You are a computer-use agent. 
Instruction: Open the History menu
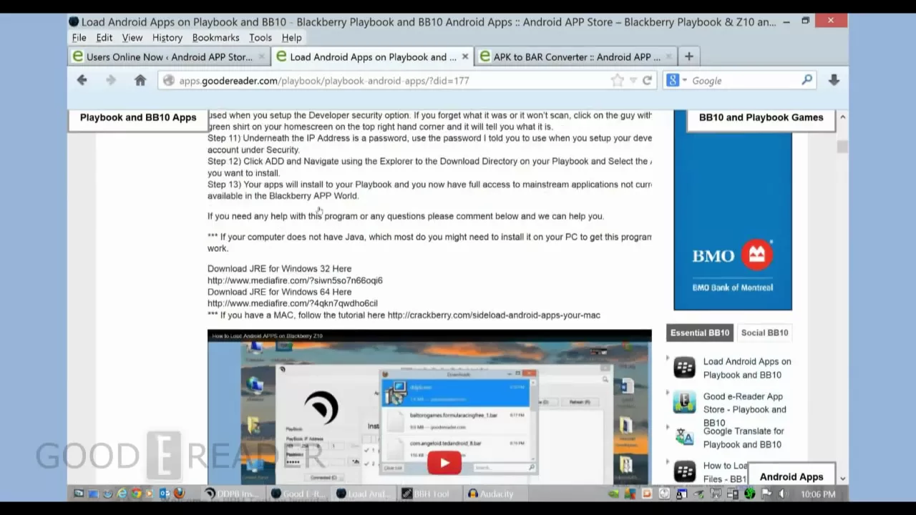167,37
